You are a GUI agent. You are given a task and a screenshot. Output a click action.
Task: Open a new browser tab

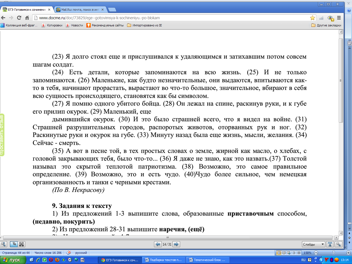point(112,10)
